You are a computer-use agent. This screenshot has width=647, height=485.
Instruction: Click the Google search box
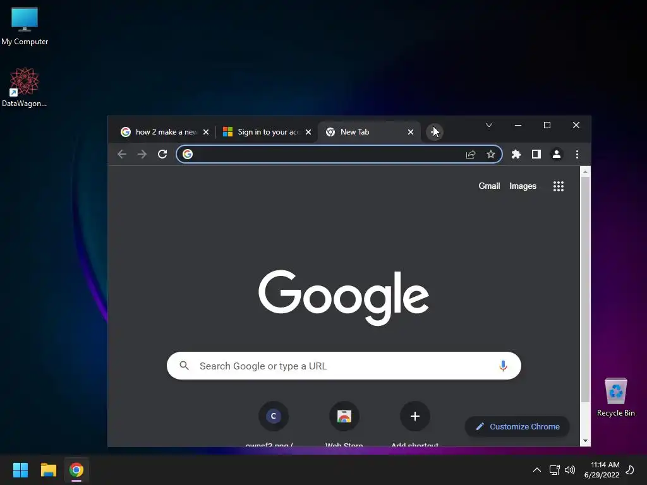(x=344, y=366)
